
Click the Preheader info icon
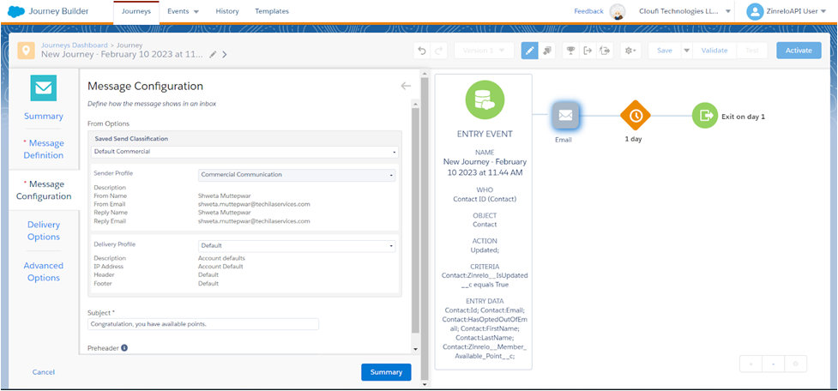(x=124, y=348)
